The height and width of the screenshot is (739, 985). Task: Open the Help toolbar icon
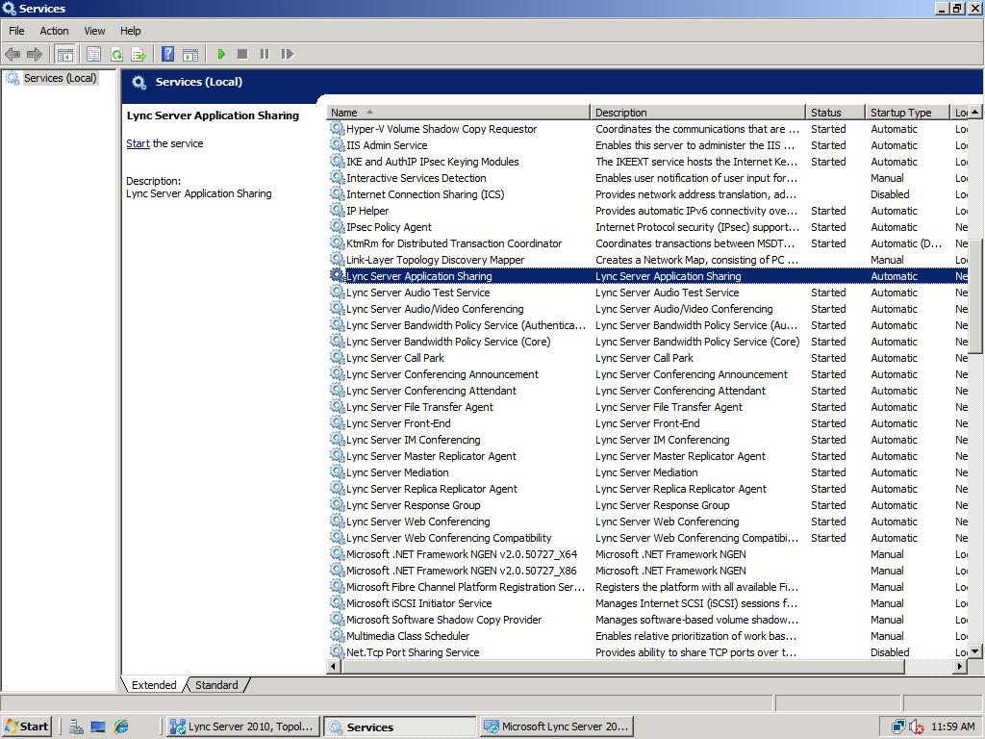point(167,54)
